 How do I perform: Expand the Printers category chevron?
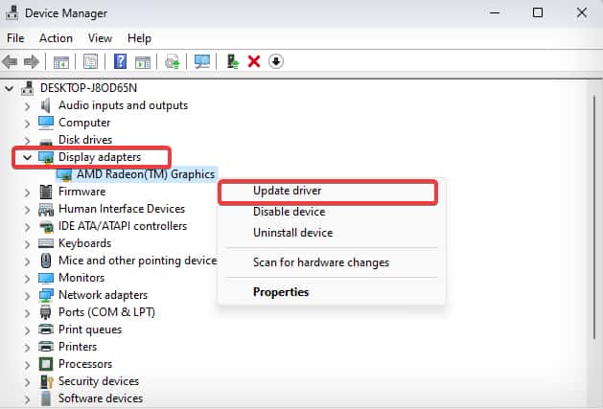[x=27, y=348]
